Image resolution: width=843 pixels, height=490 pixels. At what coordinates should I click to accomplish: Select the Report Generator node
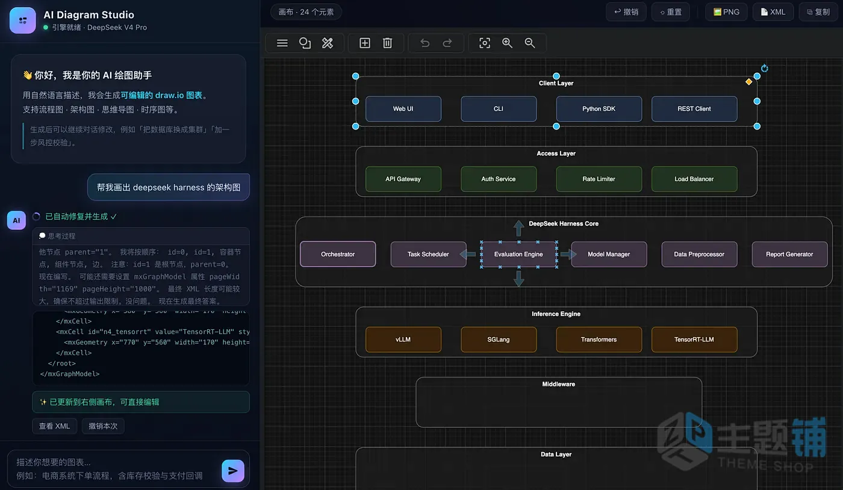point(789,254)
